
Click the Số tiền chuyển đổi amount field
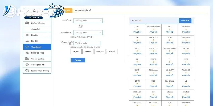click(87, 43)
